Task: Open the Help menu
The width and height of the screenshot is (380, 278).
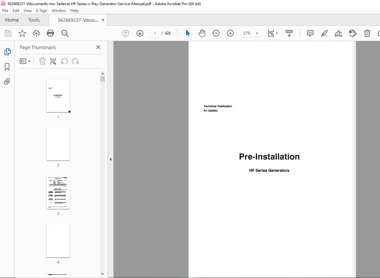Action: point(74,11)
